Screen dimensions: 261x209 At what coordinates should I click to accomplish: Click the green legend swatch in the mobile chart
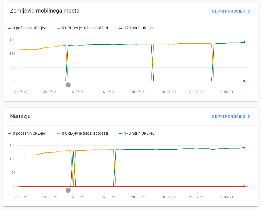[x=121, y=28]
